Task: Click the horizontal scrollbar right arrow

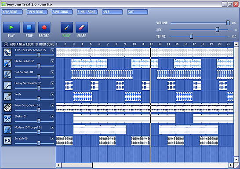Action: (x=231, y=165)
